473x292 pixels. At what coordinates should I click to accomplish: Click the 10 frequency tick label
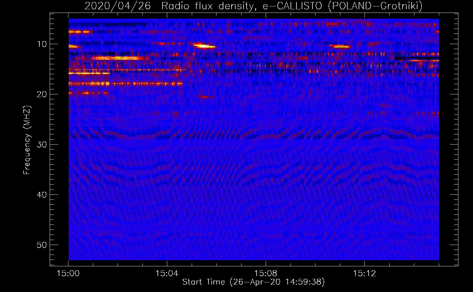pos(42,44)
